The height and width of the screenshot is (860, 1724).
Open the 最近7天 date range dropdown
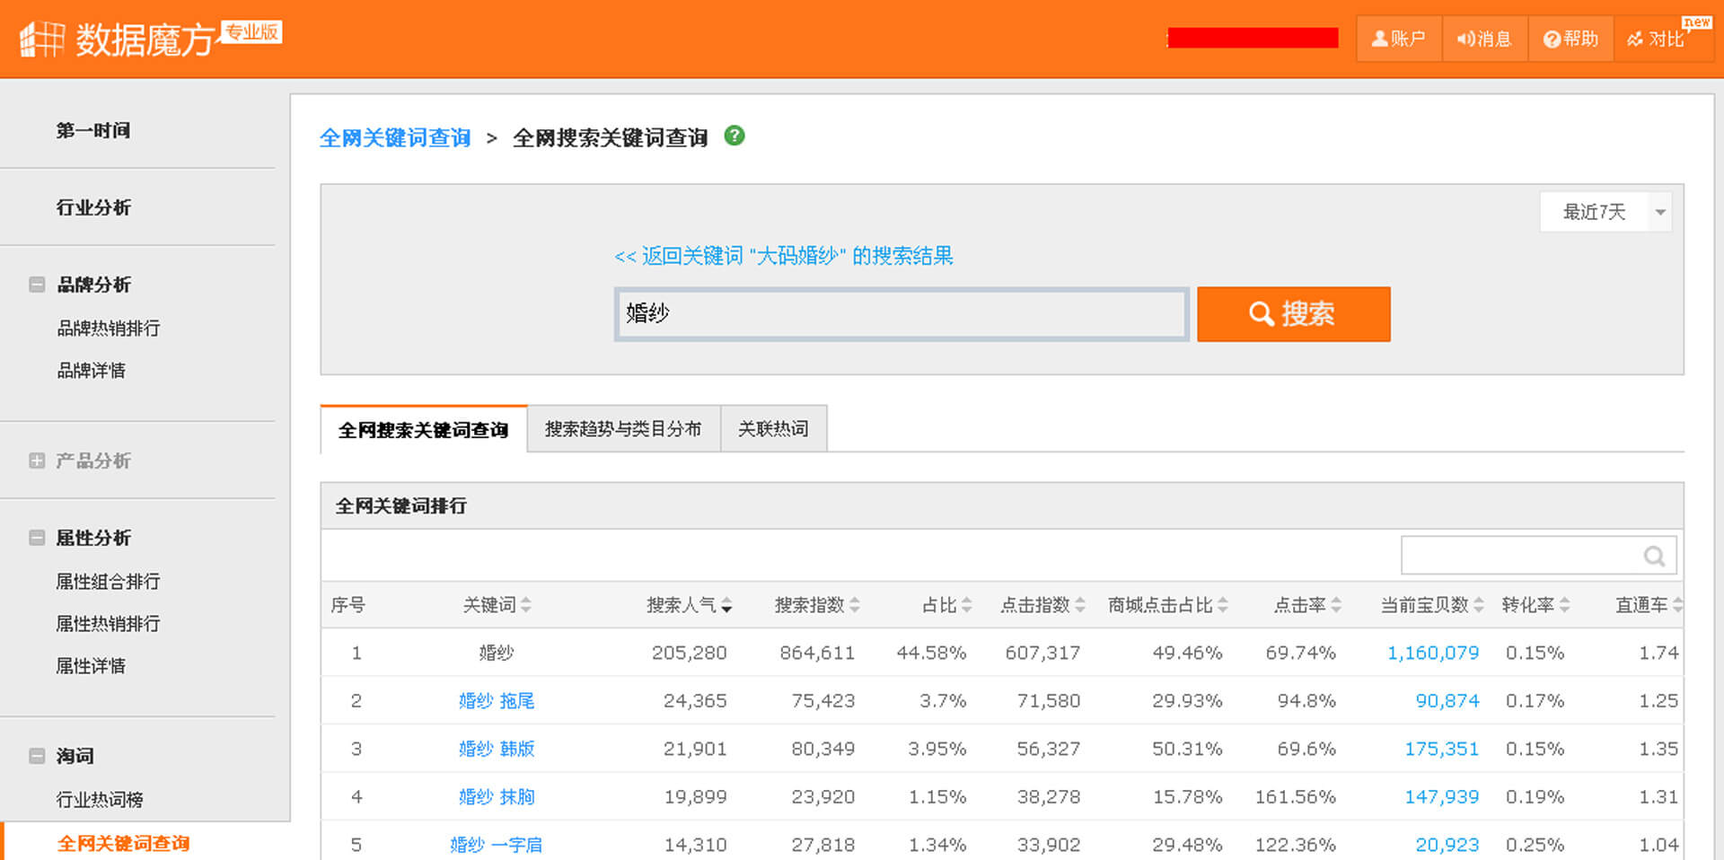click(x=1605, y=212)
